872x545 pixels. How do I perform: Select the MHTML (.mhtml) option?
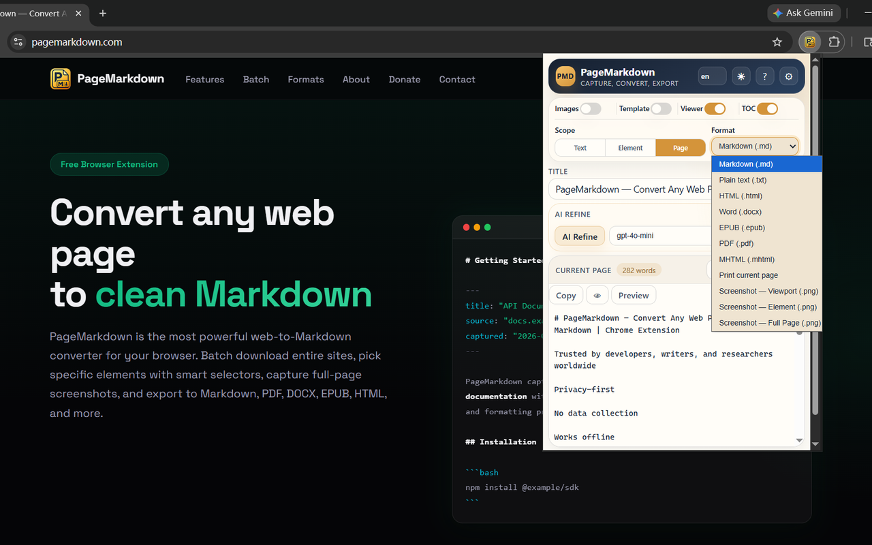click(766, 260)
